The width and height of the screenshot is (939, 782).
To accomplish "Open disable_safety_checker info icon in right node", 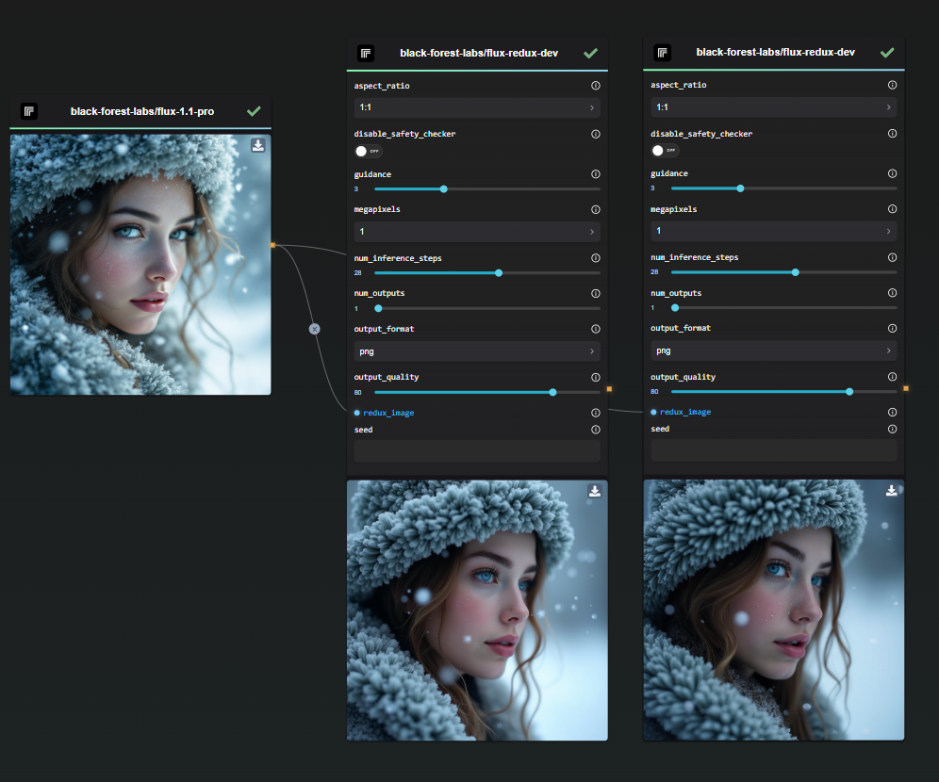I will (892, 134).
